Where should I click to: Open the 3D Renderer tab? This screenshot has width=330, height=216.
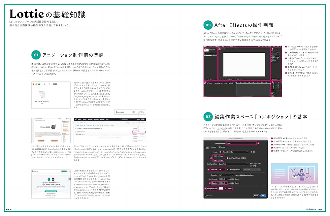point(222,147)
